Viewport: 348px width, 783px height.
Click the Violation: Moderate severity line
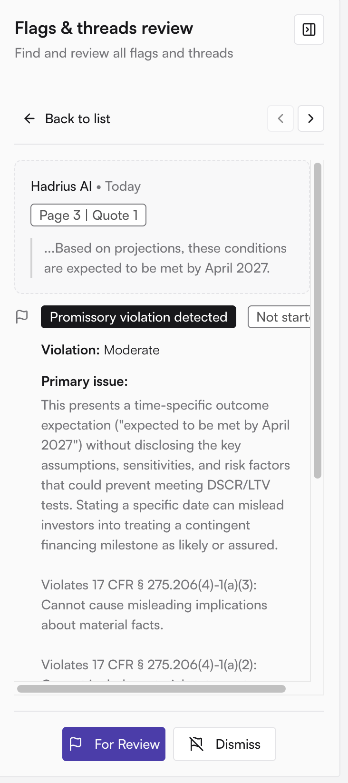tap(100, 350)
